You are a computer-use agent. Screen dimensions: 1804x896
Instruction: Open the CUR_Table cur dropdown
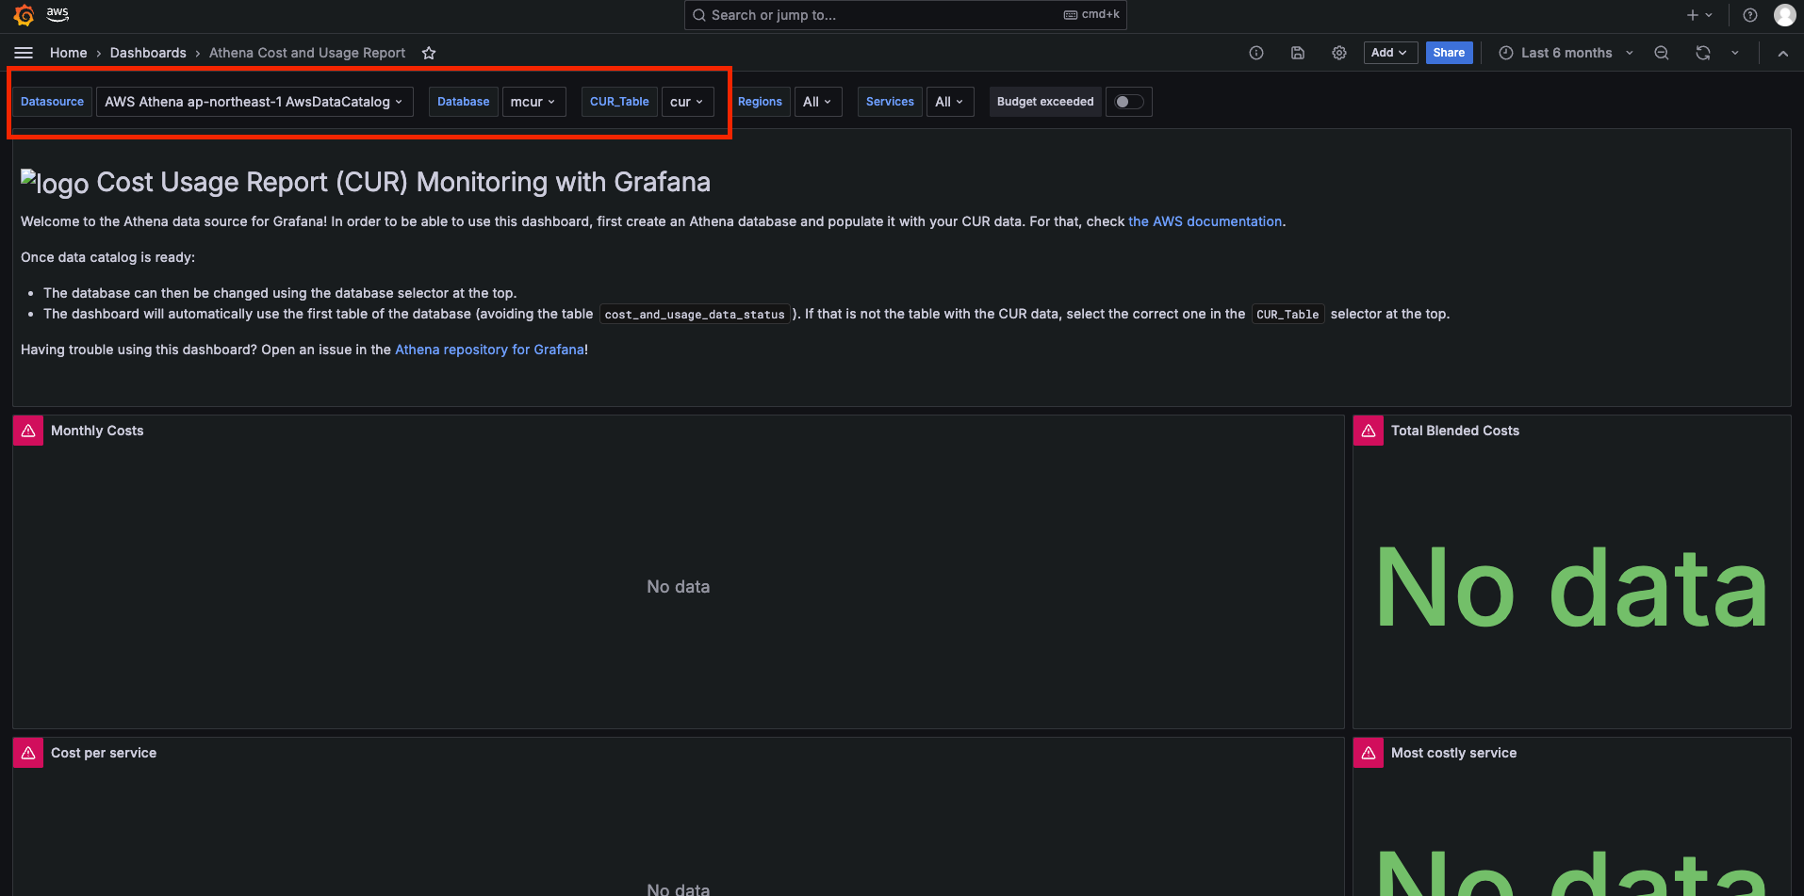(687, 102)
